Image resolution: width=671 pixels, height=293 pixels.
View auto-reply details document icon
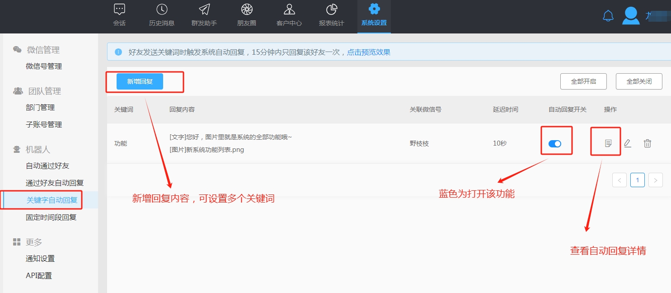tap(608, 143)
